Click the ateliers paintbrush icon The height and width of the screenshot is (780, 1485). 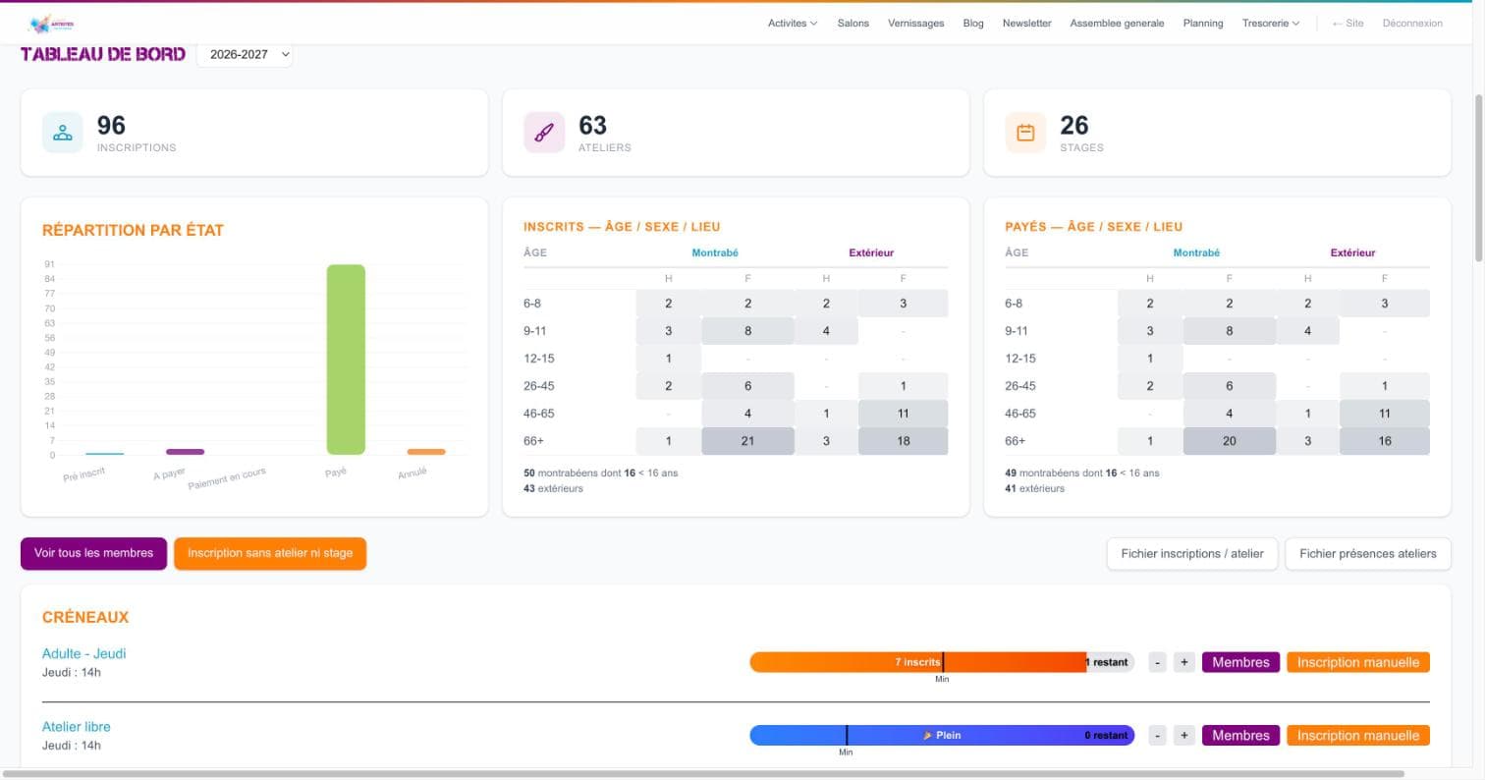point(544,133)
